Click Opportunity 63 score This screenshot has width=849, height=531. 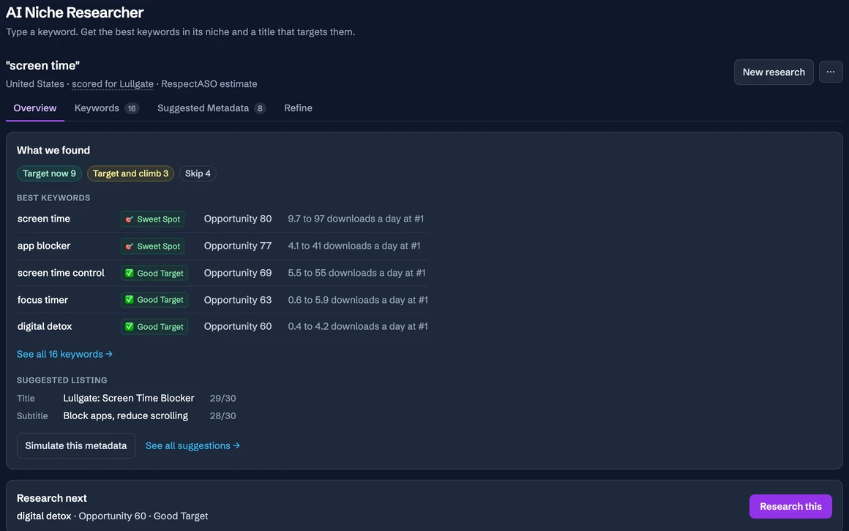click(238, 300)
